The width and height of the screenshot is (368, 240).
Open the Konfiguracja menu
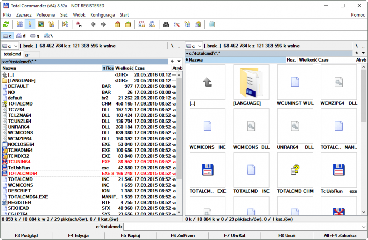pos(102,15)
